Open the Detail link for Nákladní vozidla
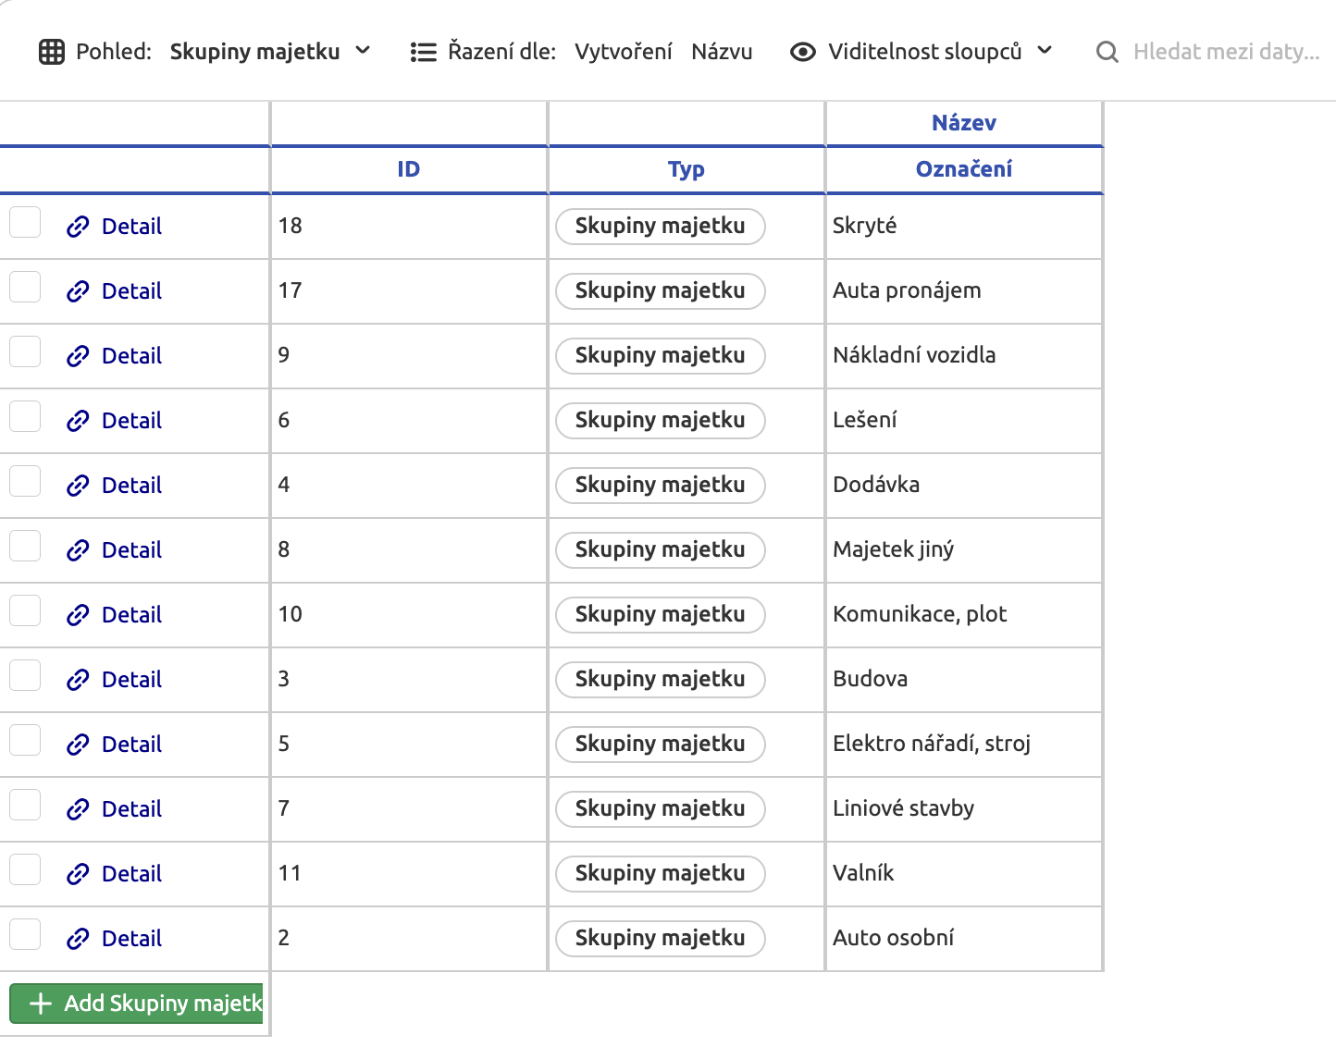This screenshot has height=1047, width=1336. (131, 355)
